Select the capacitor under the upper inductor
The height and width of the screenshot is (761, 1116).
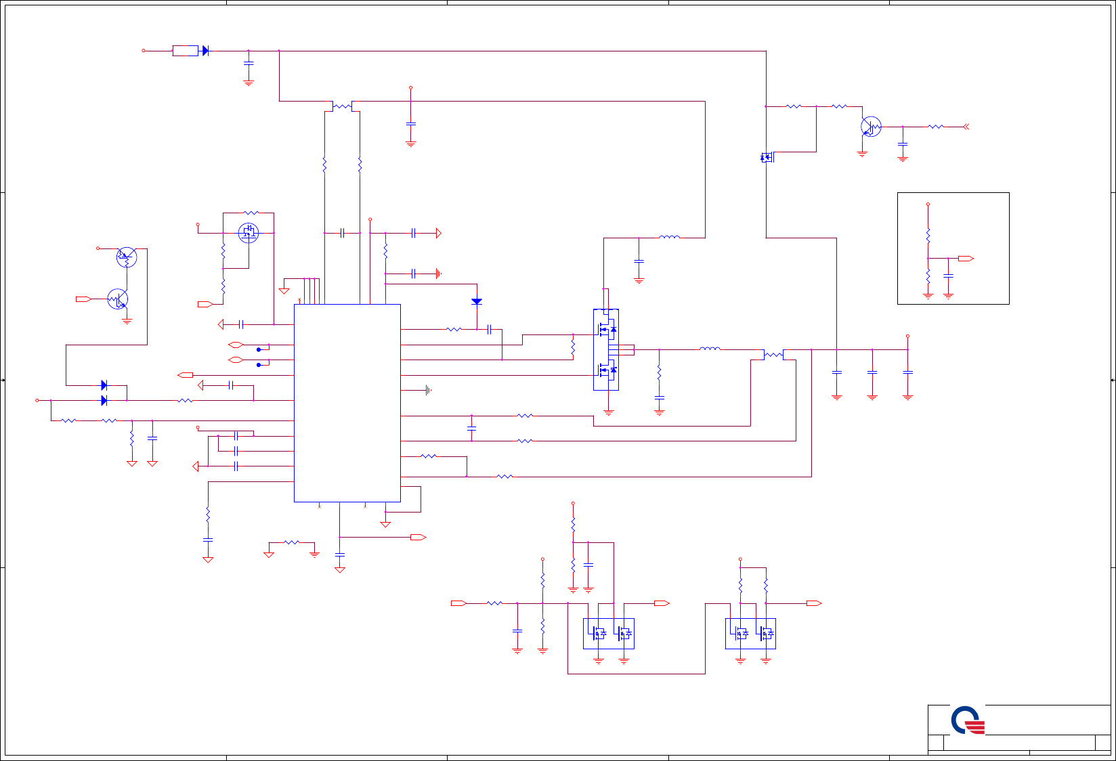[x=639, y=261]
